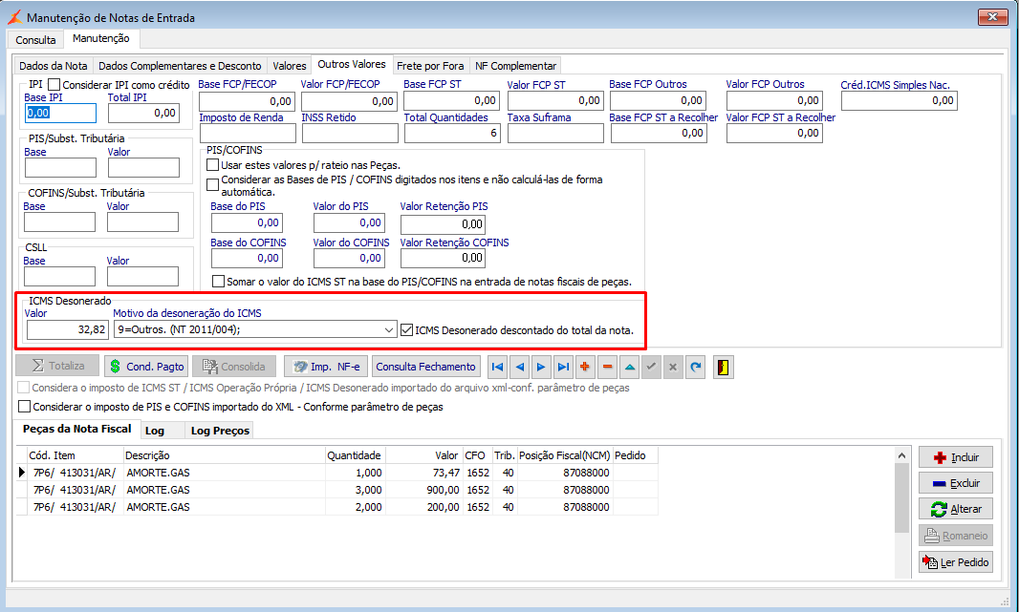Click the Posição Fiscal(NCM) column header
Image resolution: width=1019 pixels, height=612 pixels.
(565, 455)
